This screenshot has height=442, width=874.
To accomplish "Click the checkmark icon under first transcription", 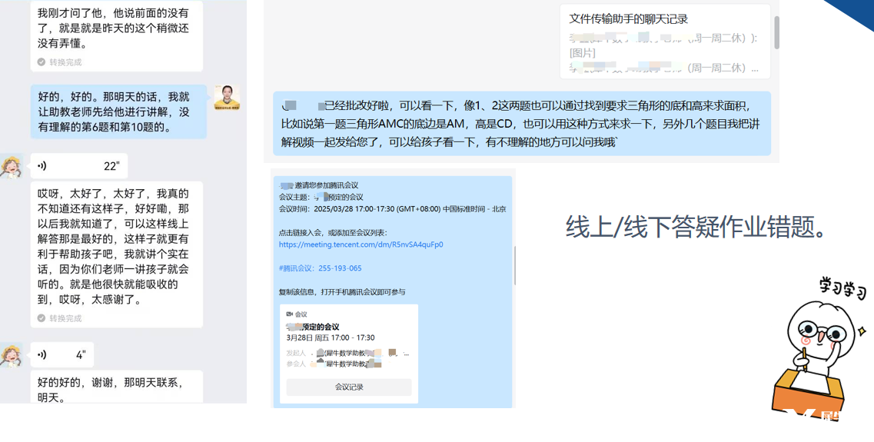I will point(42,61).
